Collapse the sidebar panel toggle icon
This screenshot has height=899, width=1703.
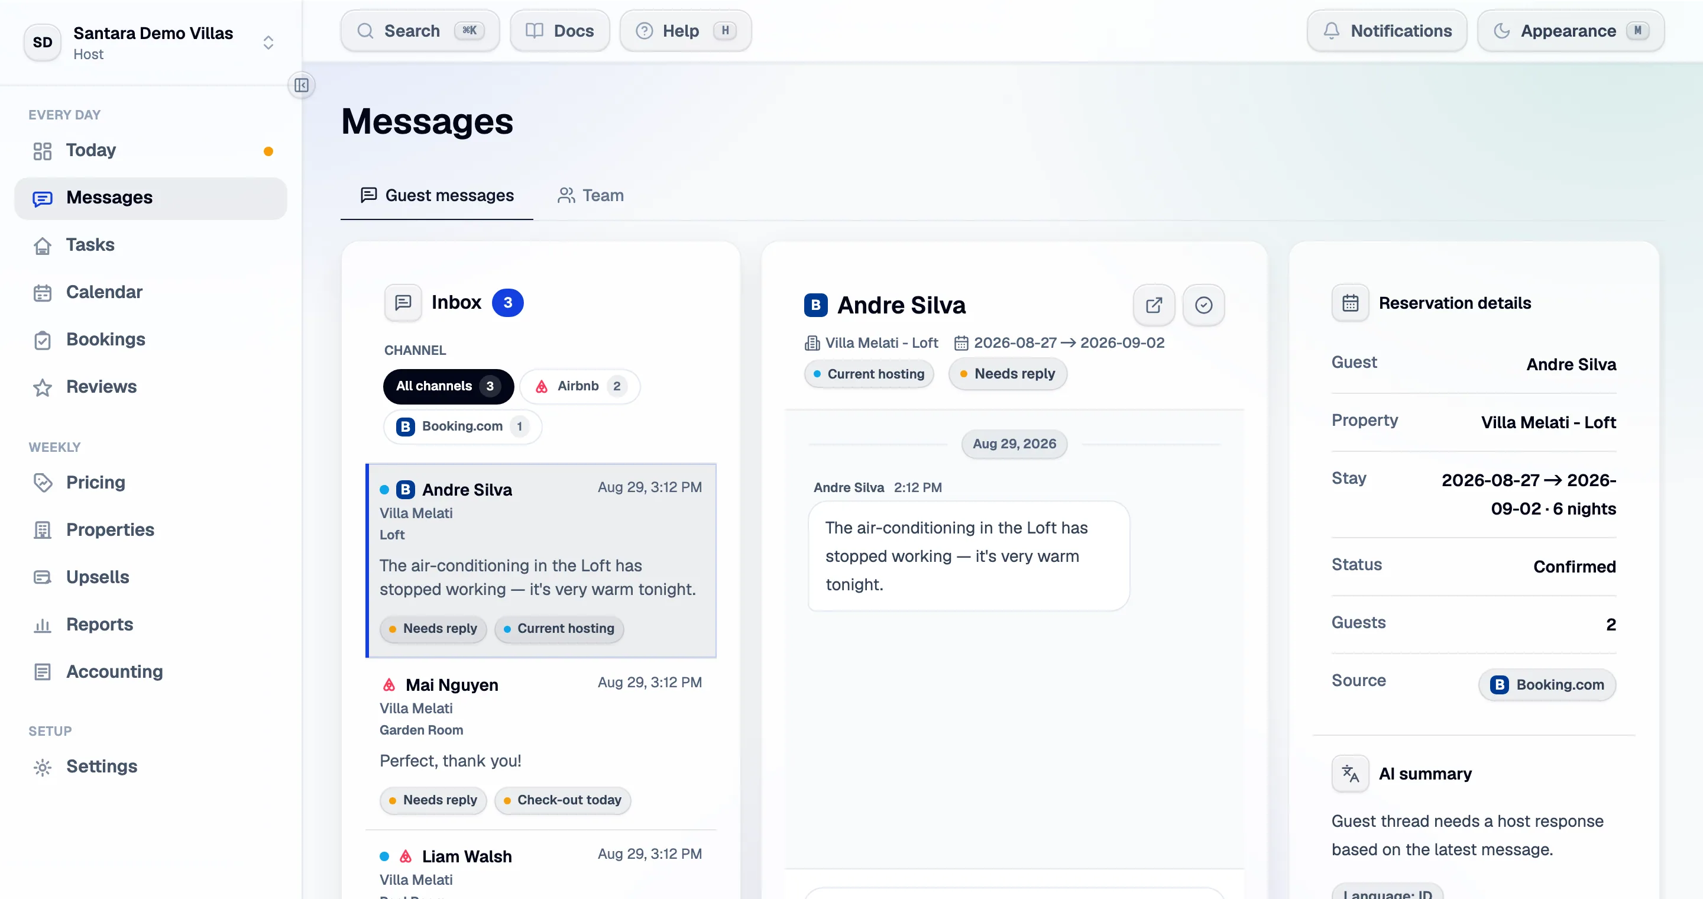pyautogui.click(x=302, y=85)
